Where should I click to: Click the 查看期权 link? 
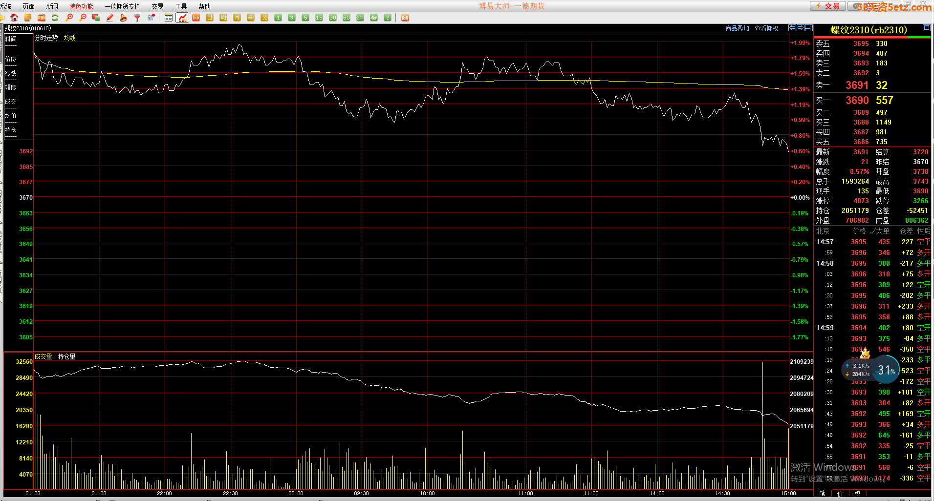[766, 28]
